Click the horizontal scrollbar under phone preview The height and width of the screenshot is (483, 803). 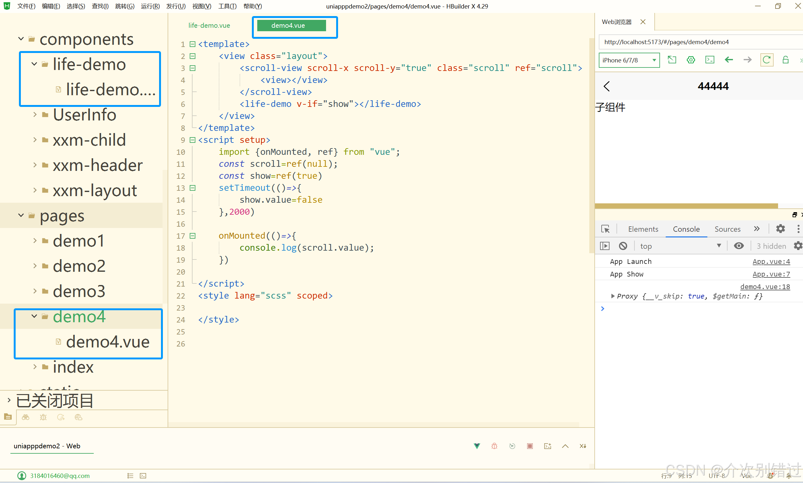point(686,206)
